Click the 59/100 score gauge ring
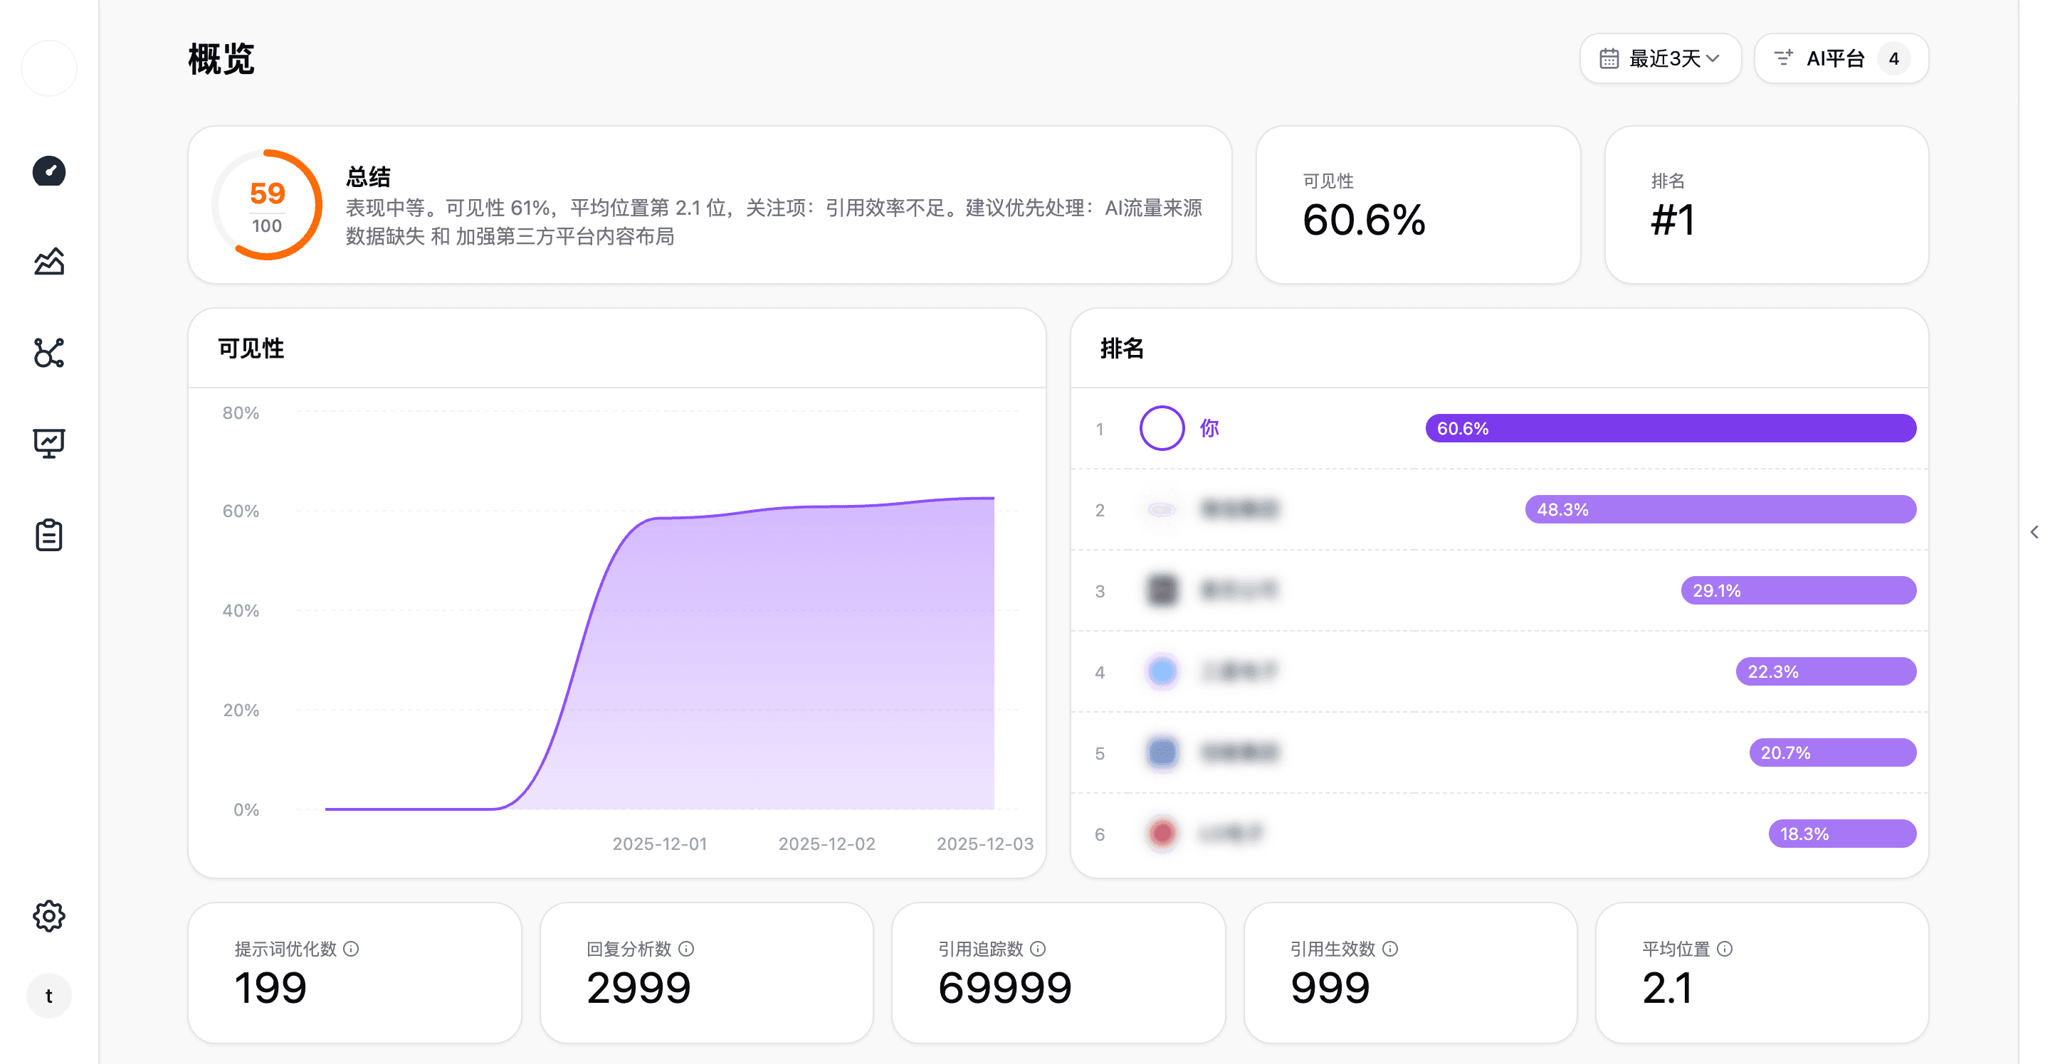This screenshot has height=1064, width=2050. tap(268, 205)
